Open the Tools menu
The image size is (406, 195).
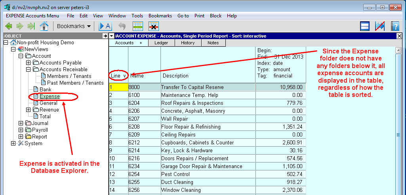click(137, 16)
